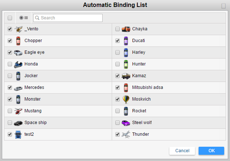This screenshot has width=230, height=161.
Task: Select the Rocket unit row label
Action: (139, 111)
